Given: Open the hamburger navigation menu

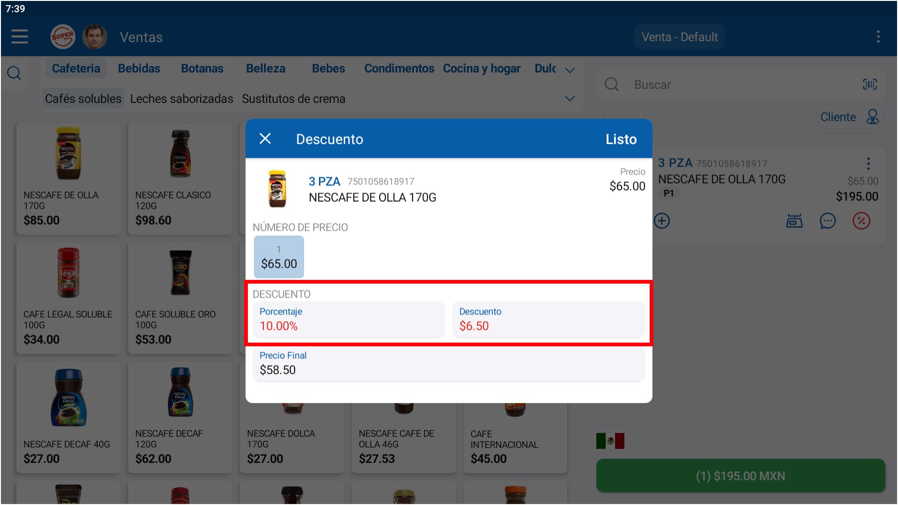Looking at the screenshot, I should click(19, 37).
